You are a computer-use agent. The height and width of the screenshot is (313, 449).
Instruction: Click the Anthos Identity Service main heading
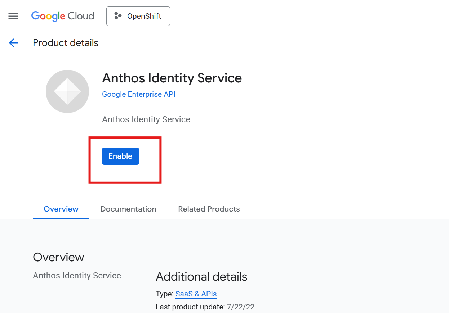pyautogui.click(x=172, y=78)
